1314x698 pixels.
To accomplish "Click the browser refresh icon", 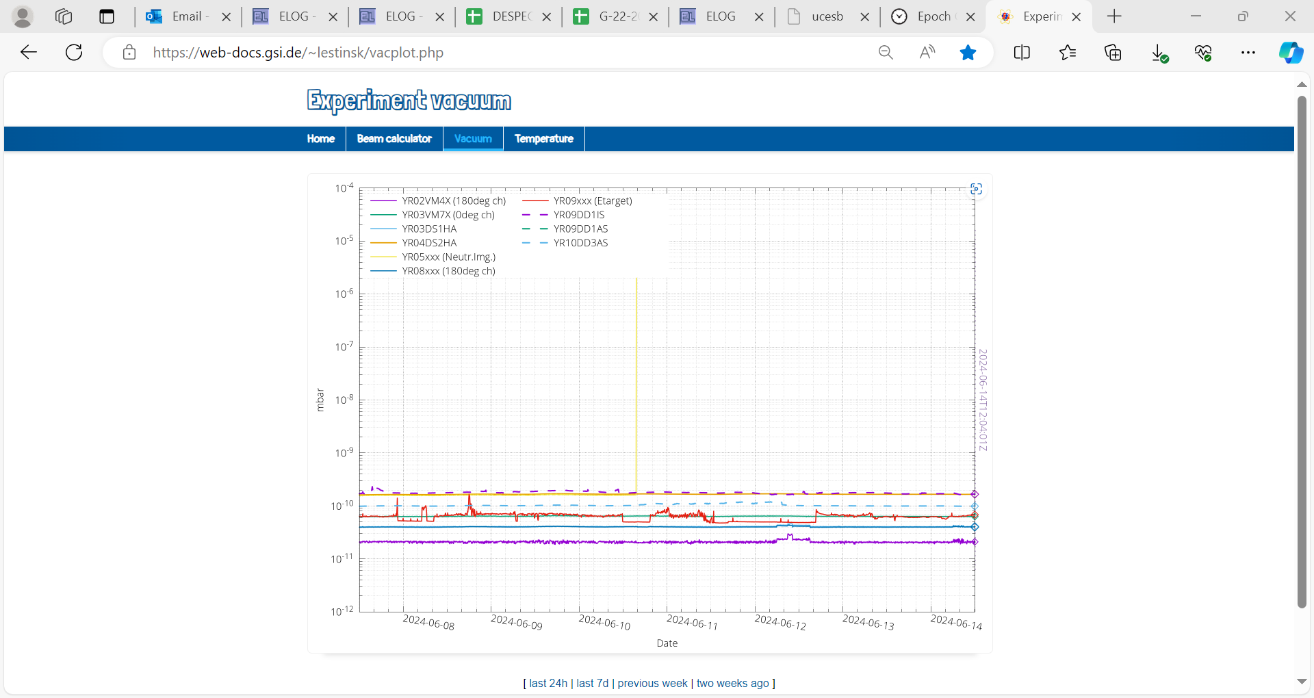I will click(74, 53).
